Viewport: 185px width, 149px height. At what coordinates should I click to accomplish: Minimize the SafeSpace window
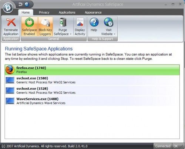(166, 4)
